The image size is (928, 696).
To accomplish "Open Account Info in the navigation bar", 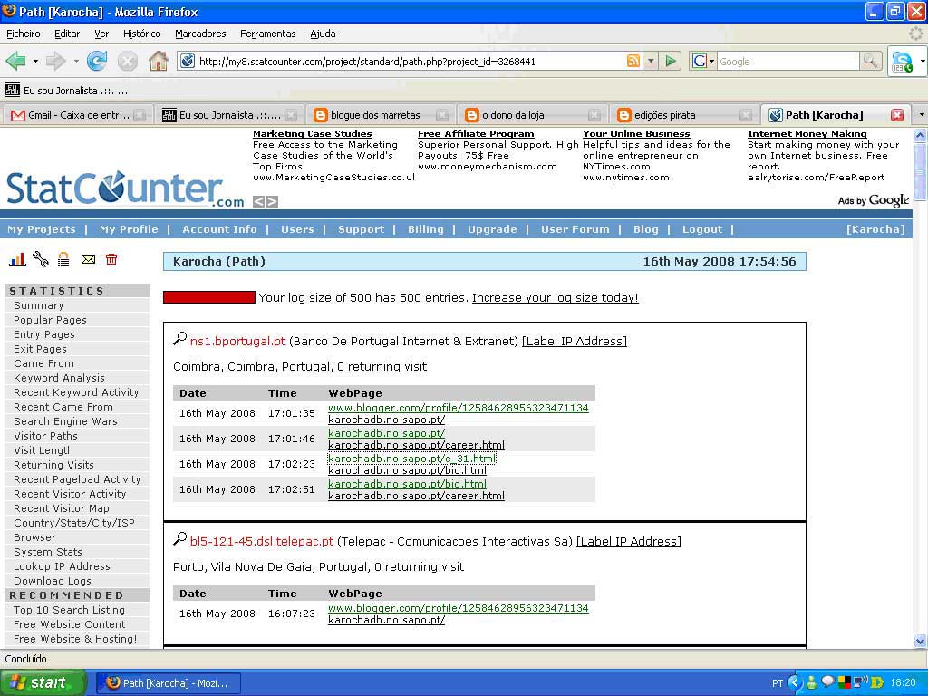I will (x=219, y=229).
